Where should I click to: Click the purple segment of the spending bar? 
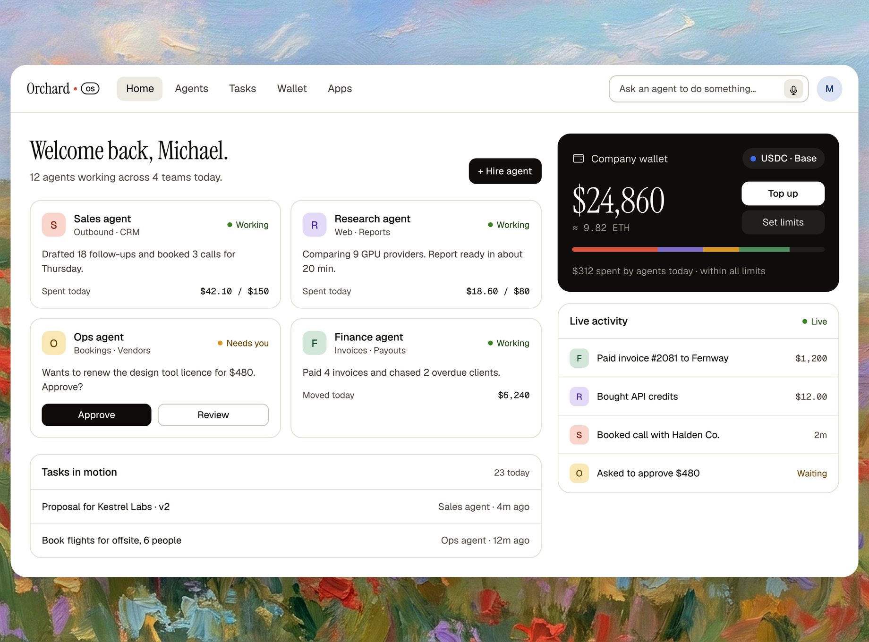click(x=680, y=249)
